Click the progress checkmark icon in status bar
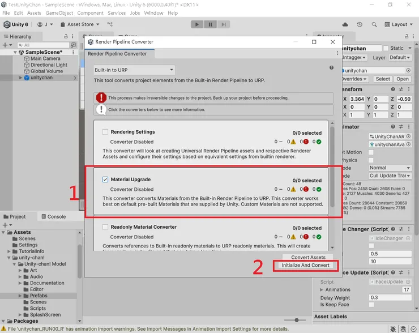The height and width of the screenshot is (333, 419). (x=413, y=329)
